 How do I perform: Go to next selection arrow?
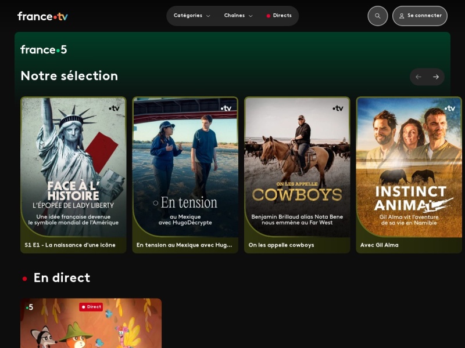[435, 77]
